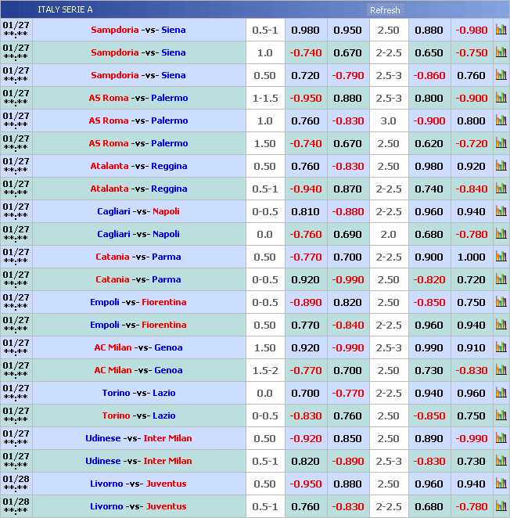This screenshot has width=510, height=518.
Task: Click AS Roma in the 1-1.5 handicap row
Action: tap(108, 98)
